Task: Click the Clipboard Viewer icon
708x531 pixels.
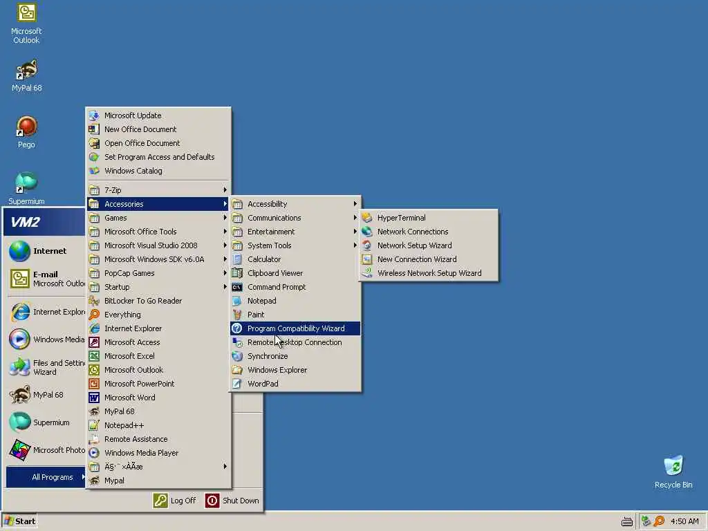Action: pyautogui.click(x=237, y=273)
